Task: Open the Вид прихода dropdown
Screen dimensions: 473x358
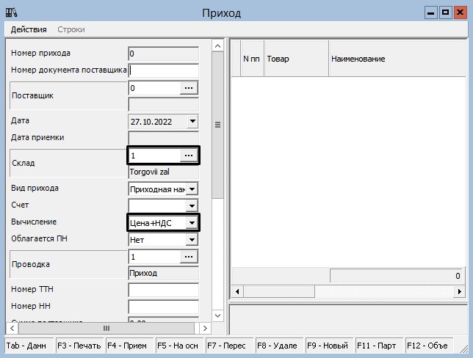Action: pyautogui.click(x=192, y=189)
